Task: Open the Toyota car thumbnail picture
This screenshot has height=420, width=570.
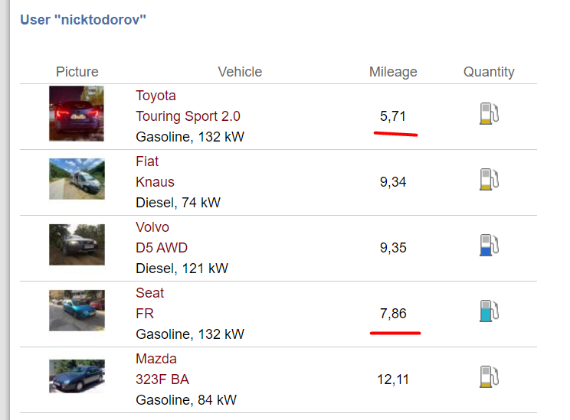Action: (x=77, y=113)
